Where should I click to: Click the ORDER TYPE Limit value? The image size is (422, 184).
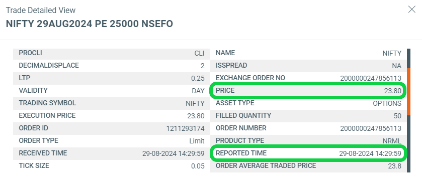[197, 141]
